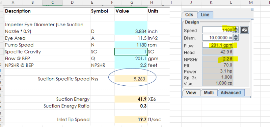The height and width of the screenshot is (127, 270).
Task: Select the in^2 units cell
Action: tap(158, 38)
